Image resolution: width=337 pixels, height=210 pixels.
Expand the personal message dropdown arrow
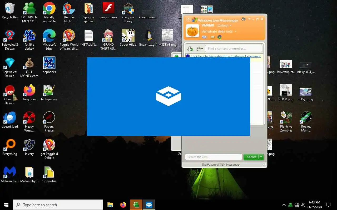click(236, 31)
